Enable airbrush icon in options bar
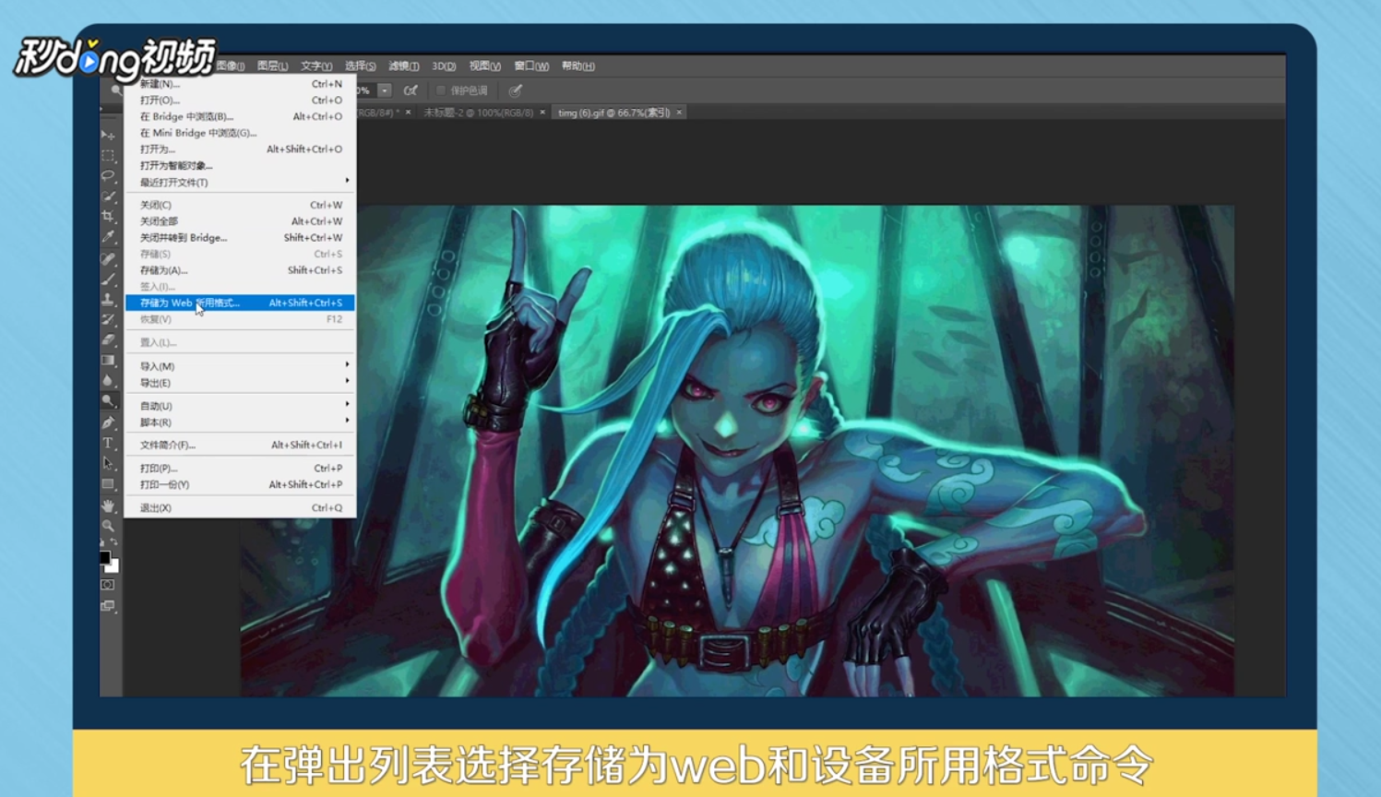The image size is (1381, 797). click(411, 90)
